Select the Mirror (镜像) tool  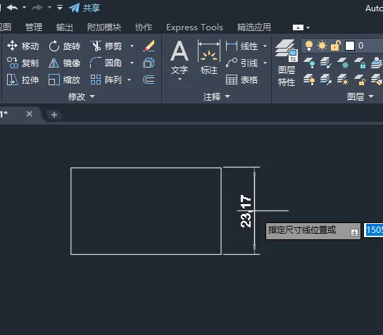(x=65, y=63)
